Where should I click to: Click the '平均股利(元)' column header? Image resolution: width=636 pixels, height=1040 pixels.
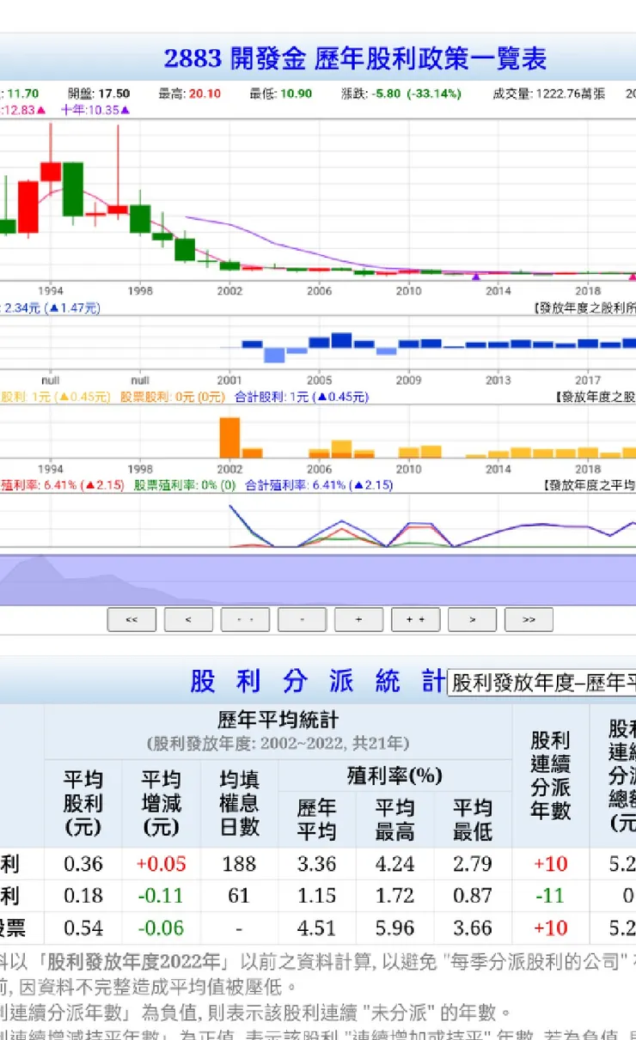click(x=83, y=804)
